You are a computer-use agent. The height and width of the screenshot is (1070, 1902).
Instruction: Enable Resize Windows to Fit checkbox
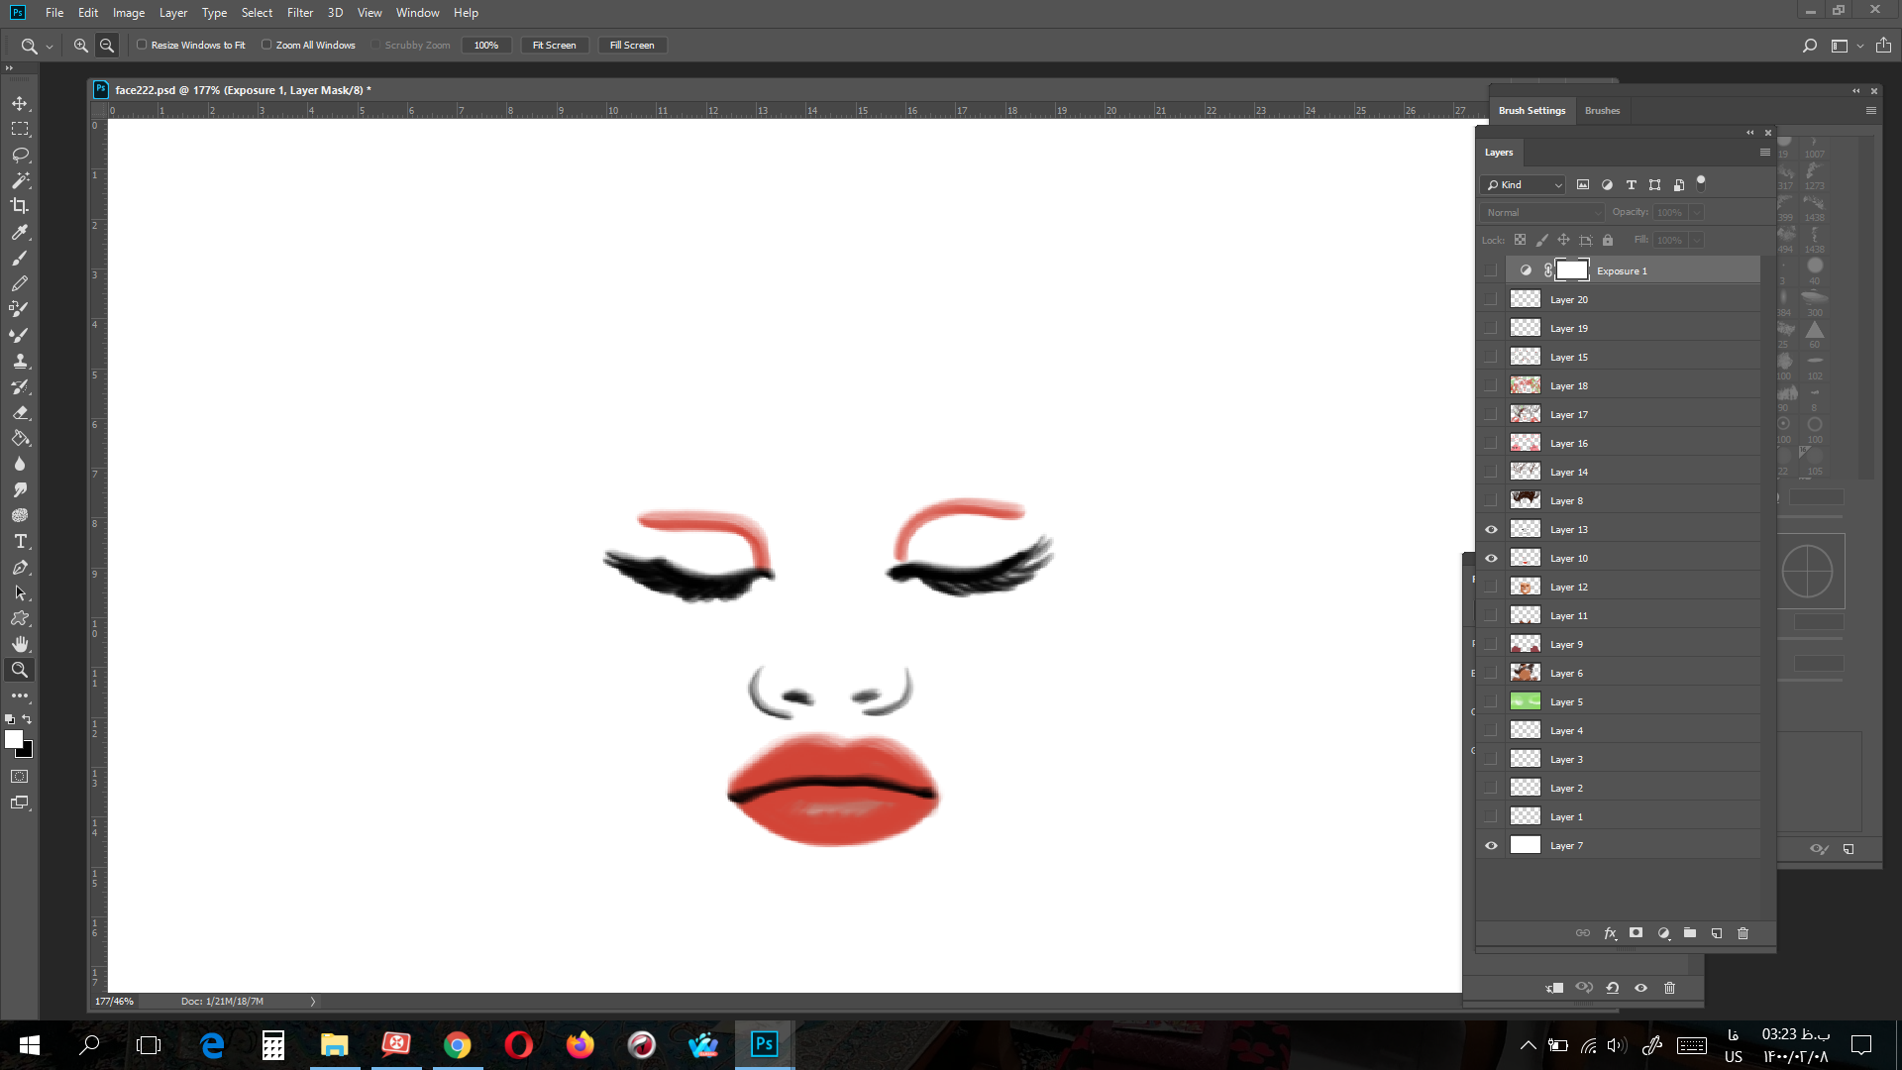tap(142, 45)
